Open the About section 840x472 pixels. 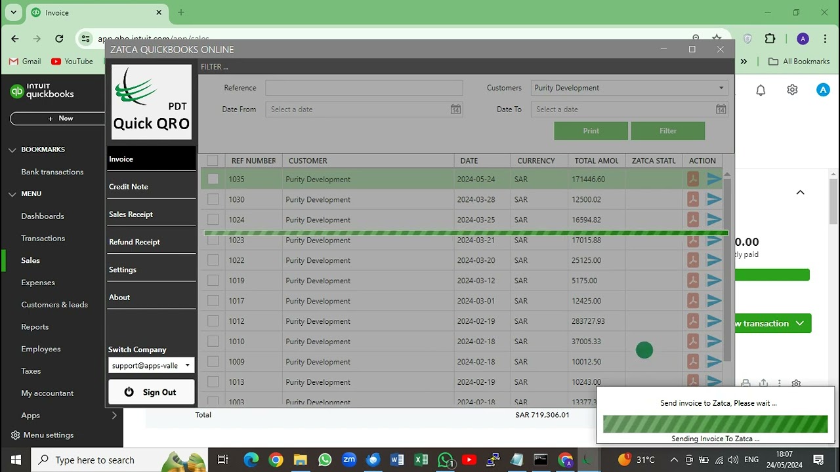(152, 297)
